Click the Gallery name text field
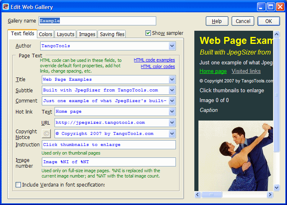287x205 pixels. coord(97,21)
